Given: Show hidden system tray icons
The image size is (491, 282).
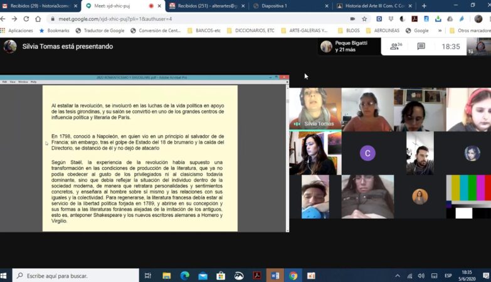Looking at the screenshot, I should 398,276.
